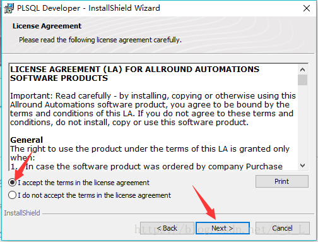Click the "PLSQL Developer - InstallShield Wizard" title text

click(88, 8)
